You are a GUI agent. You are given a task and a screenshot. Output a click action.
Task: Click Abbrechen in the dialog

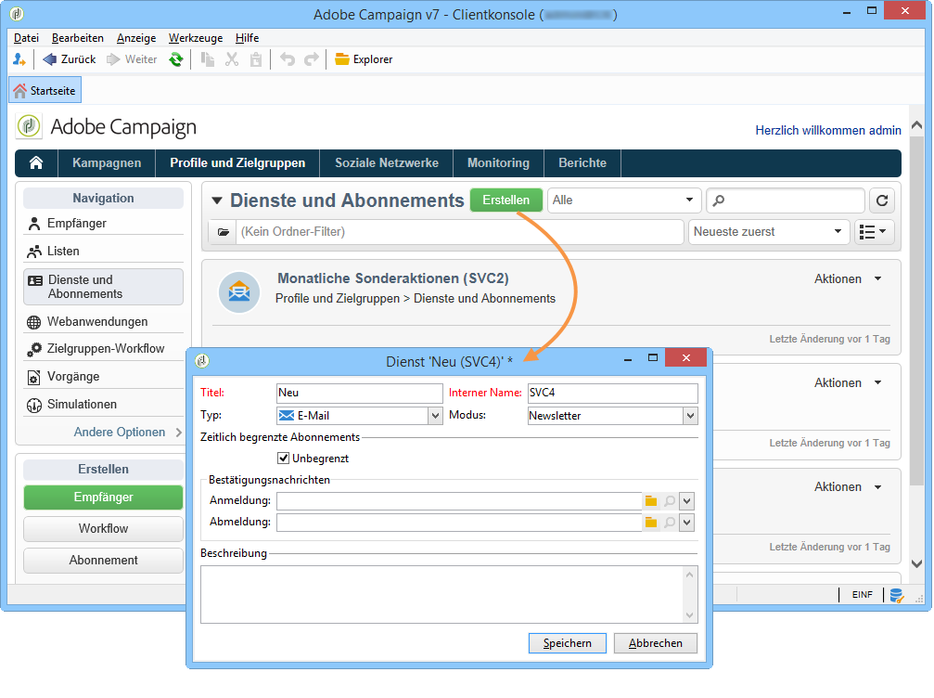(656, 643)
